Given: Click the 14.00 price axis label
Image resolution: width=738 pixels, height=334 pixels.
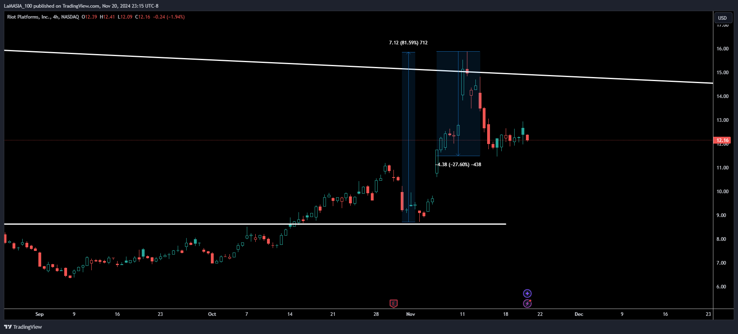Looking at the screenshot, I should tap(722, 96).
